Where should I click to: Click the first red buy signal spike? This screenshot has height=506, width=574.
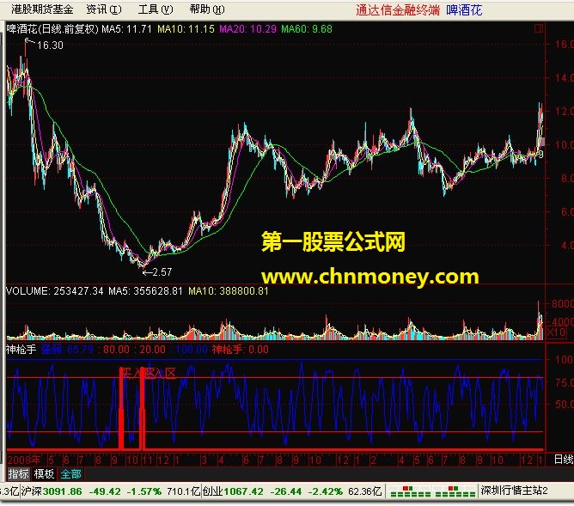coord(121,408)
